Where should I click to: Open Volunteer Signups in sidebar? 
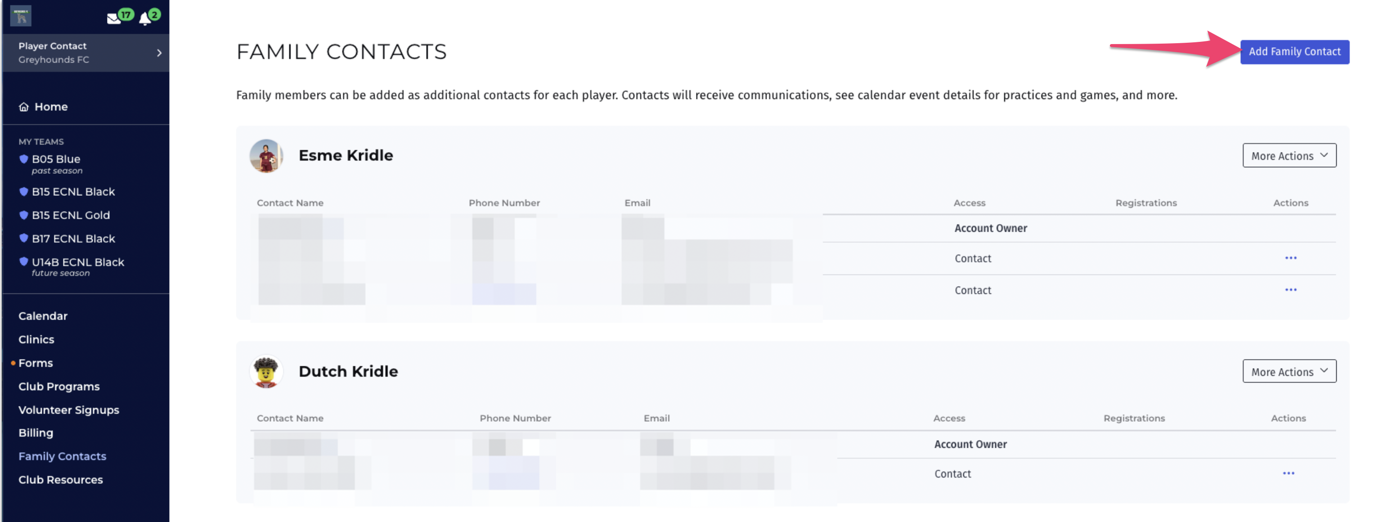[69, 410]
